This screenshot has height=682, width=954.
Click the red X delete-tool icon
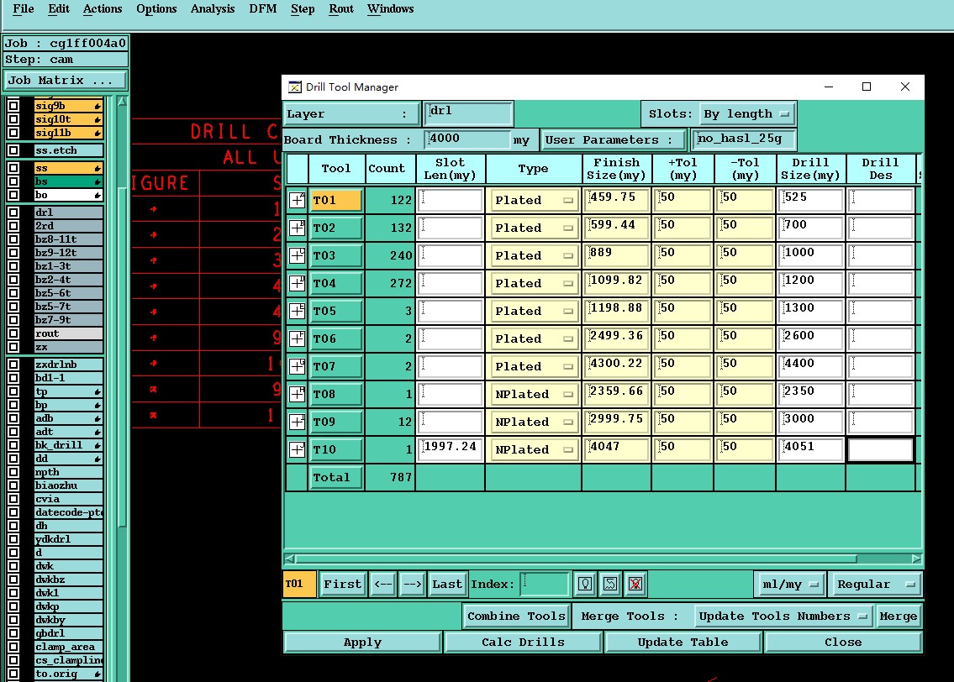[x=635, y=584]
